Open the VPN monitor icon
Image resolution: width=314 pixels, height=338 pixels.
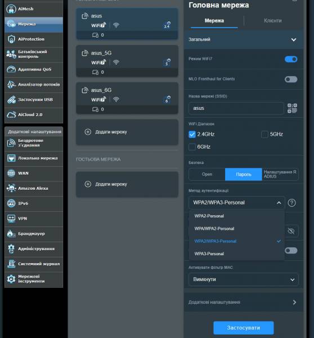click(x=11, y=219)
